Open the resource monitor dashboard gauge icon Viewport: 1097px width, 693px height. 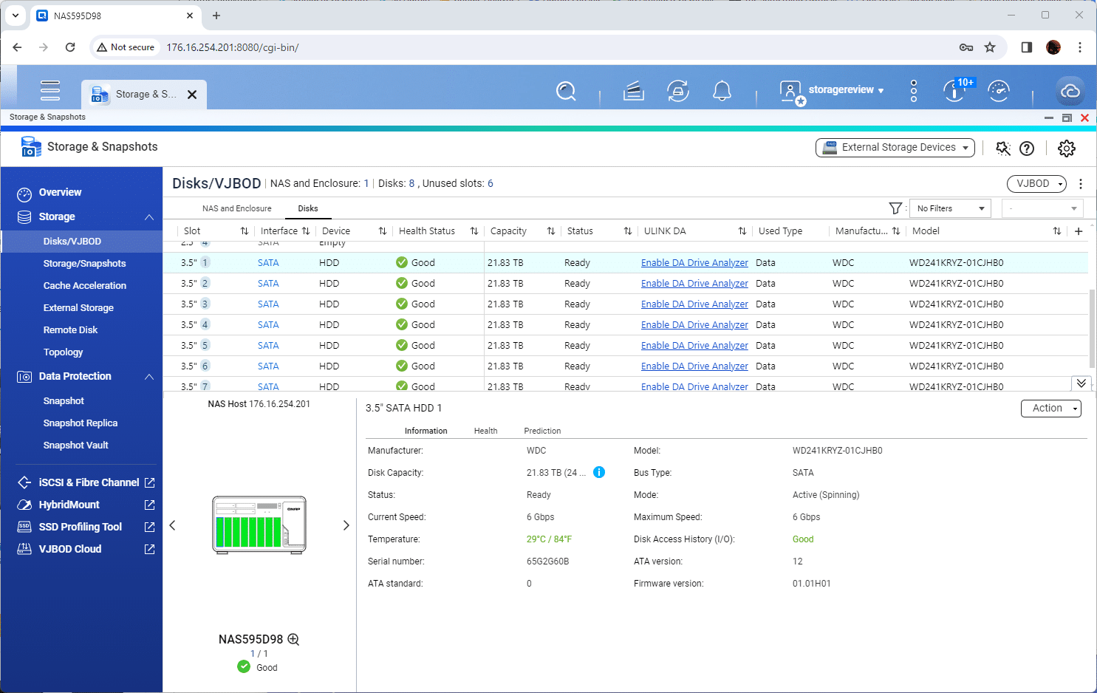[x=999, y=91]
